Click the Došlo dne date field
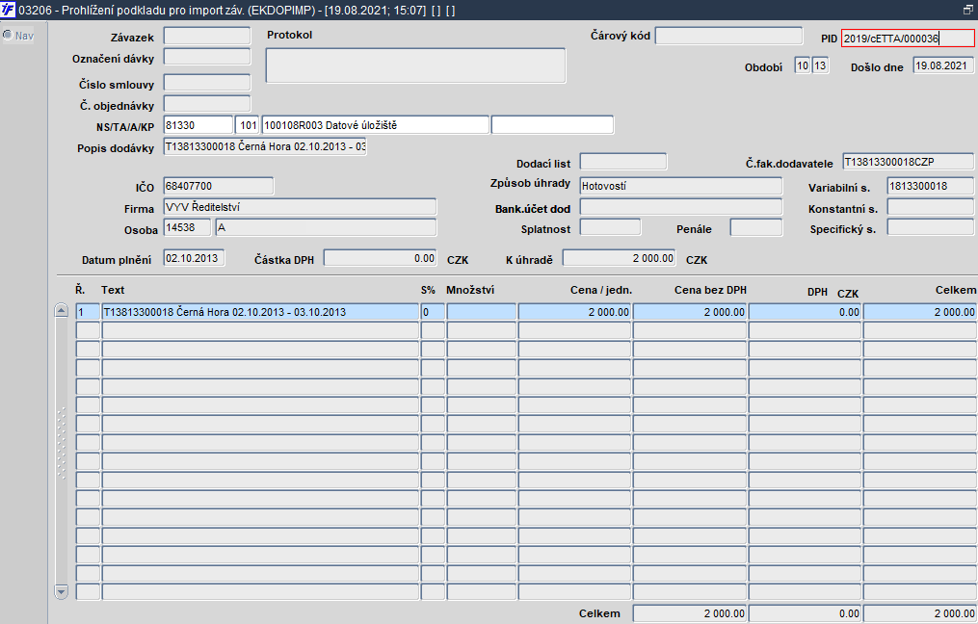This screenshot has width=978, height=624. [x=943, y=65]
